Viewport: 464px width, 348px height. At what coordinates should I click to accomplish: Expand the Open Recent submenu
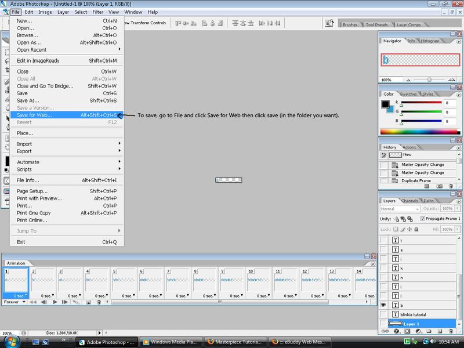tap(67, 50)
